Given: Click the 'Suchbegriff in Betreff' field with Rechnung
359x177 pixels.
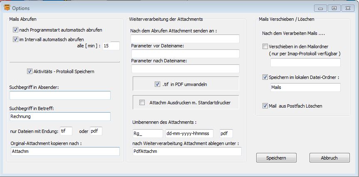Looking at the screenshot, I should (x=60, y=117).
